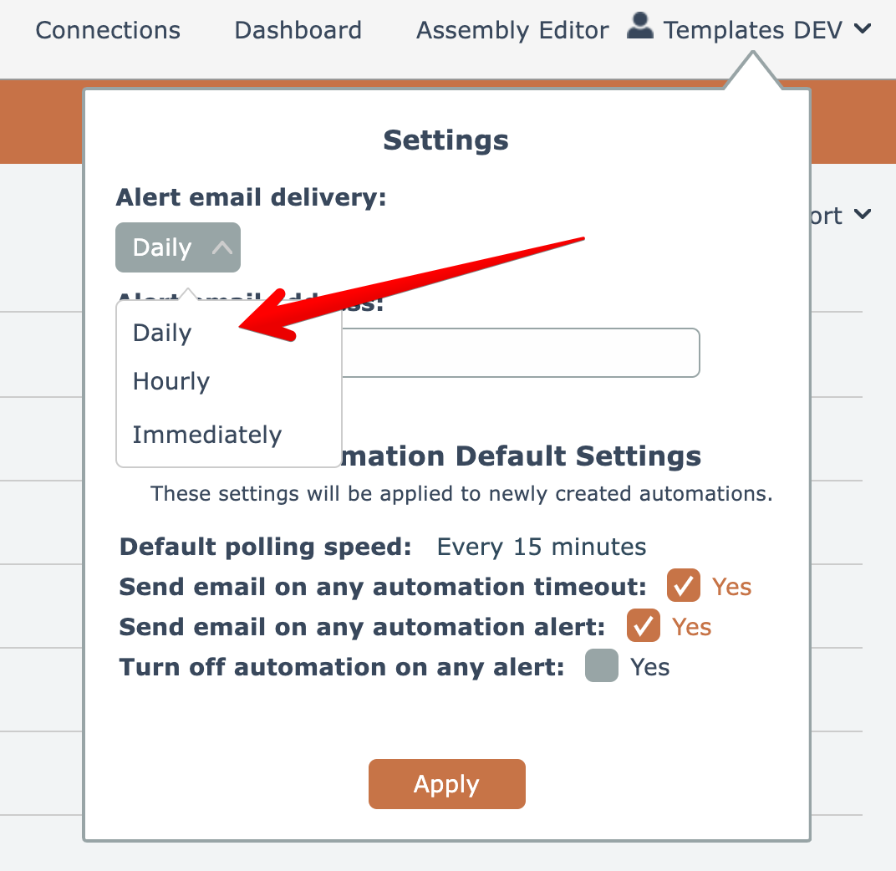Enable Turn off automation on any alert

point(602,666)
